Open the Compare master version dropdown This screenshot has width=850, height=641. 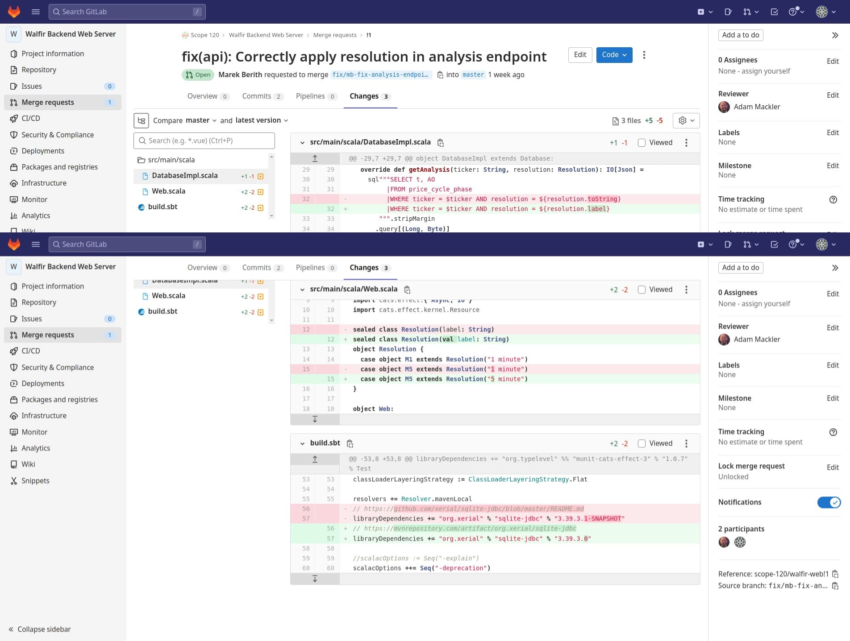201,120
